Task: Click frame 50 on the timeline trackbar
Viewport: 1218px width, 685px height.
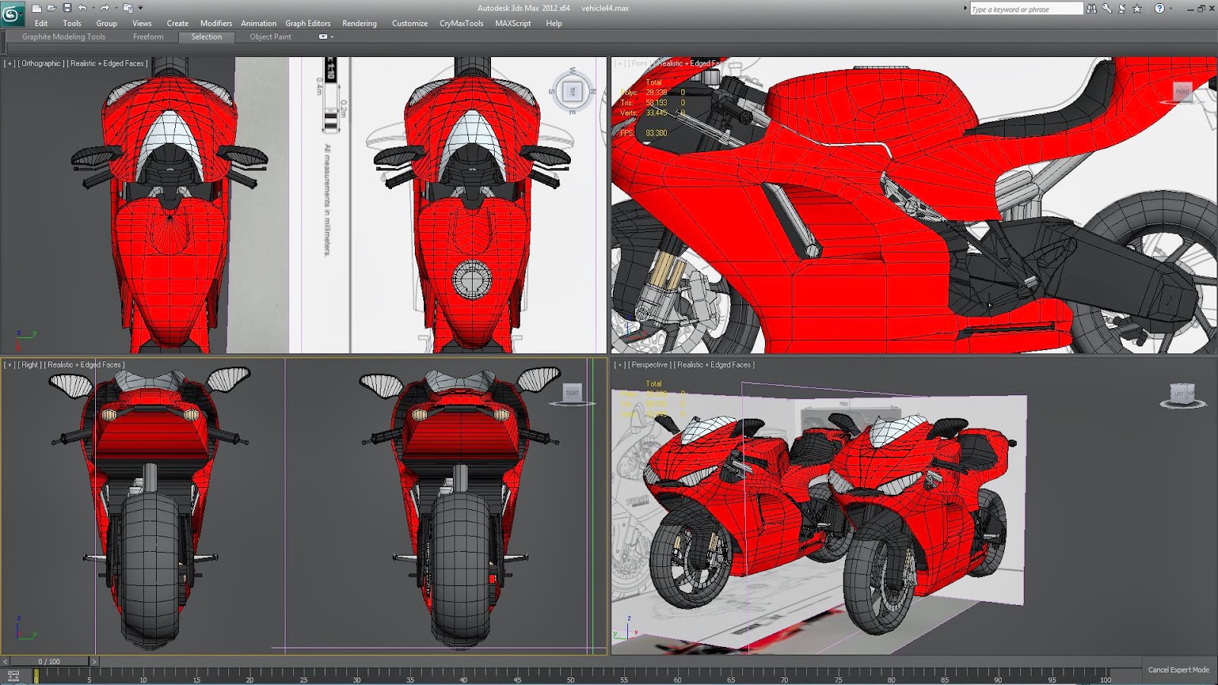Action: tap(570, 677)
